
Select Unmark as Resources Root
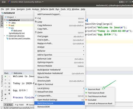100,103
